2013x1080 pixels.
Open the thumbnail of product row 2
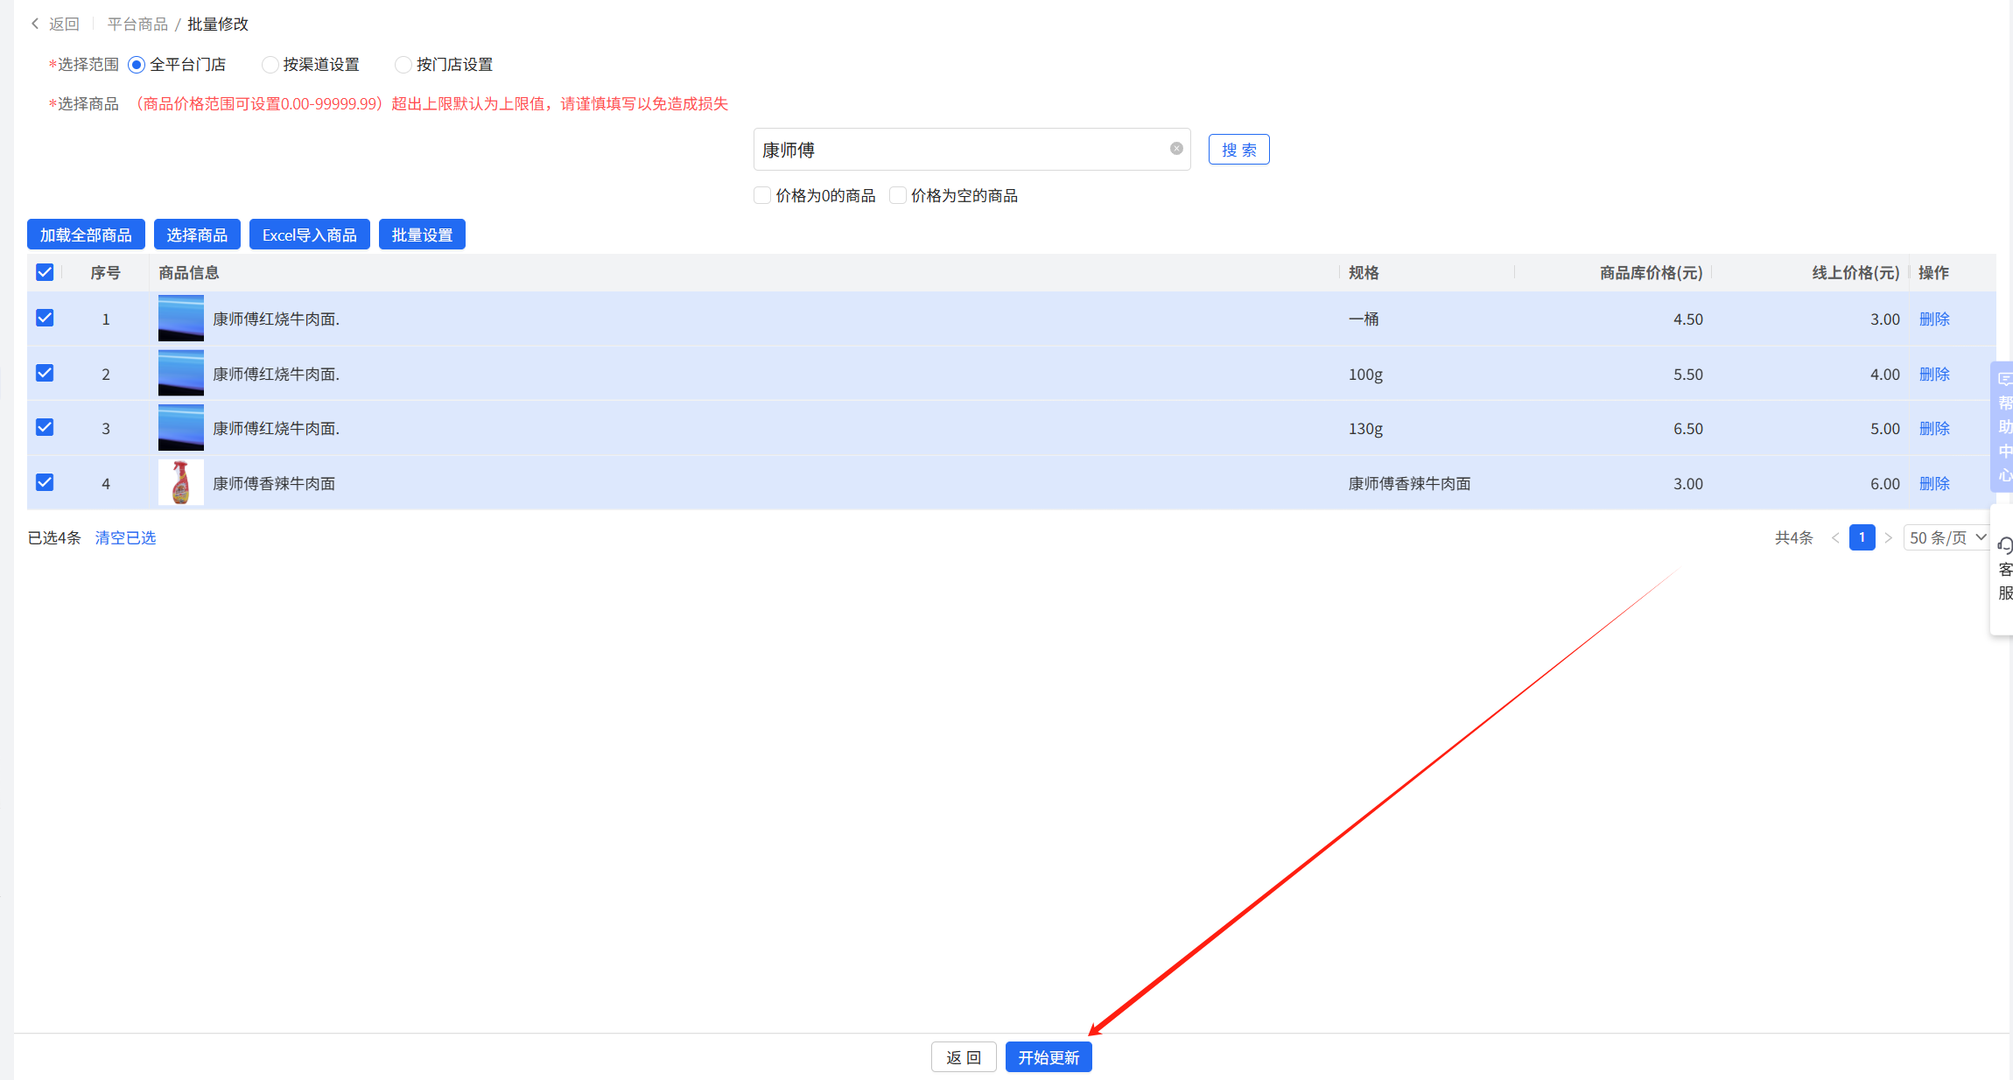181,373
